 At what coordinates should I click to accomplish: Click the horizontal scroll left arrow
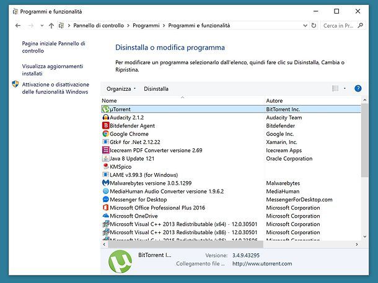[x=104, y=244]
